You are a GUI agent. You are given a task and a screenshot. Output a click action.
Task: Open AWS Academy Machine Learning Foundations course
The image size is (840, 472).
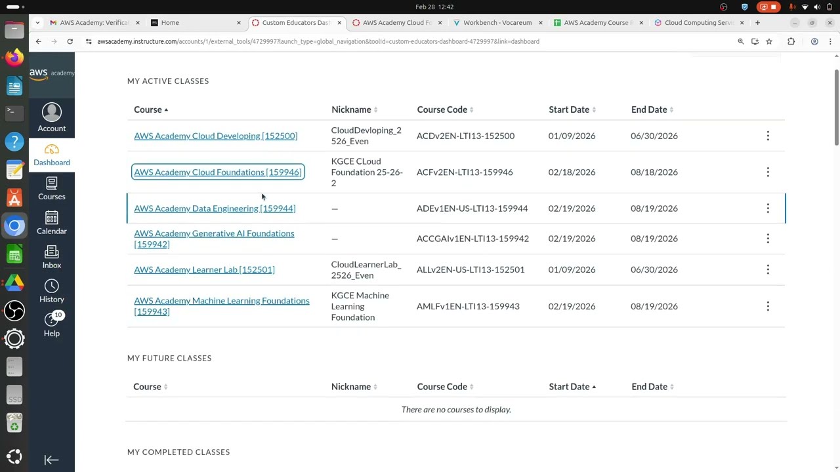[222, 306]
